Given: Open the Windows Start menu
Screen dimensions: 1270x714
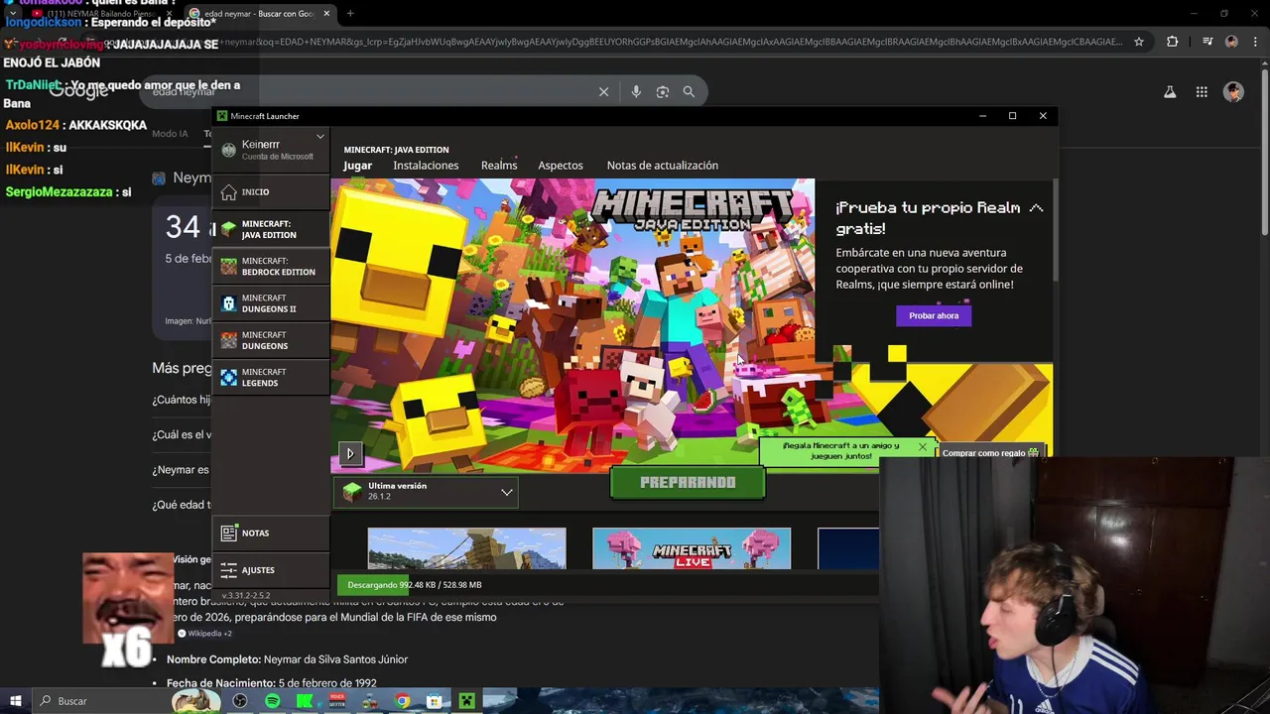Looking at the screenshot, I should coord(15,701).
